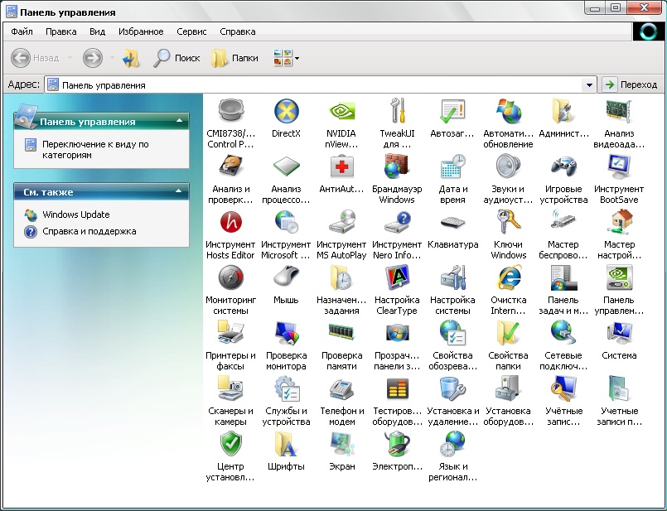Open the Шрифты folder
Screen dimensions: 667x511
click(x=287, y=451)
